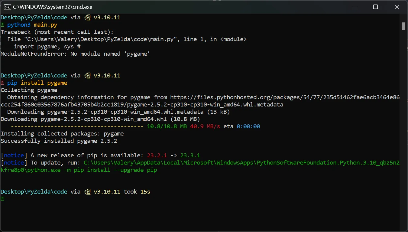The height and width of the screenshot is (232, 408).
Task: Click the first [notice] label
Action: point(14,155)
